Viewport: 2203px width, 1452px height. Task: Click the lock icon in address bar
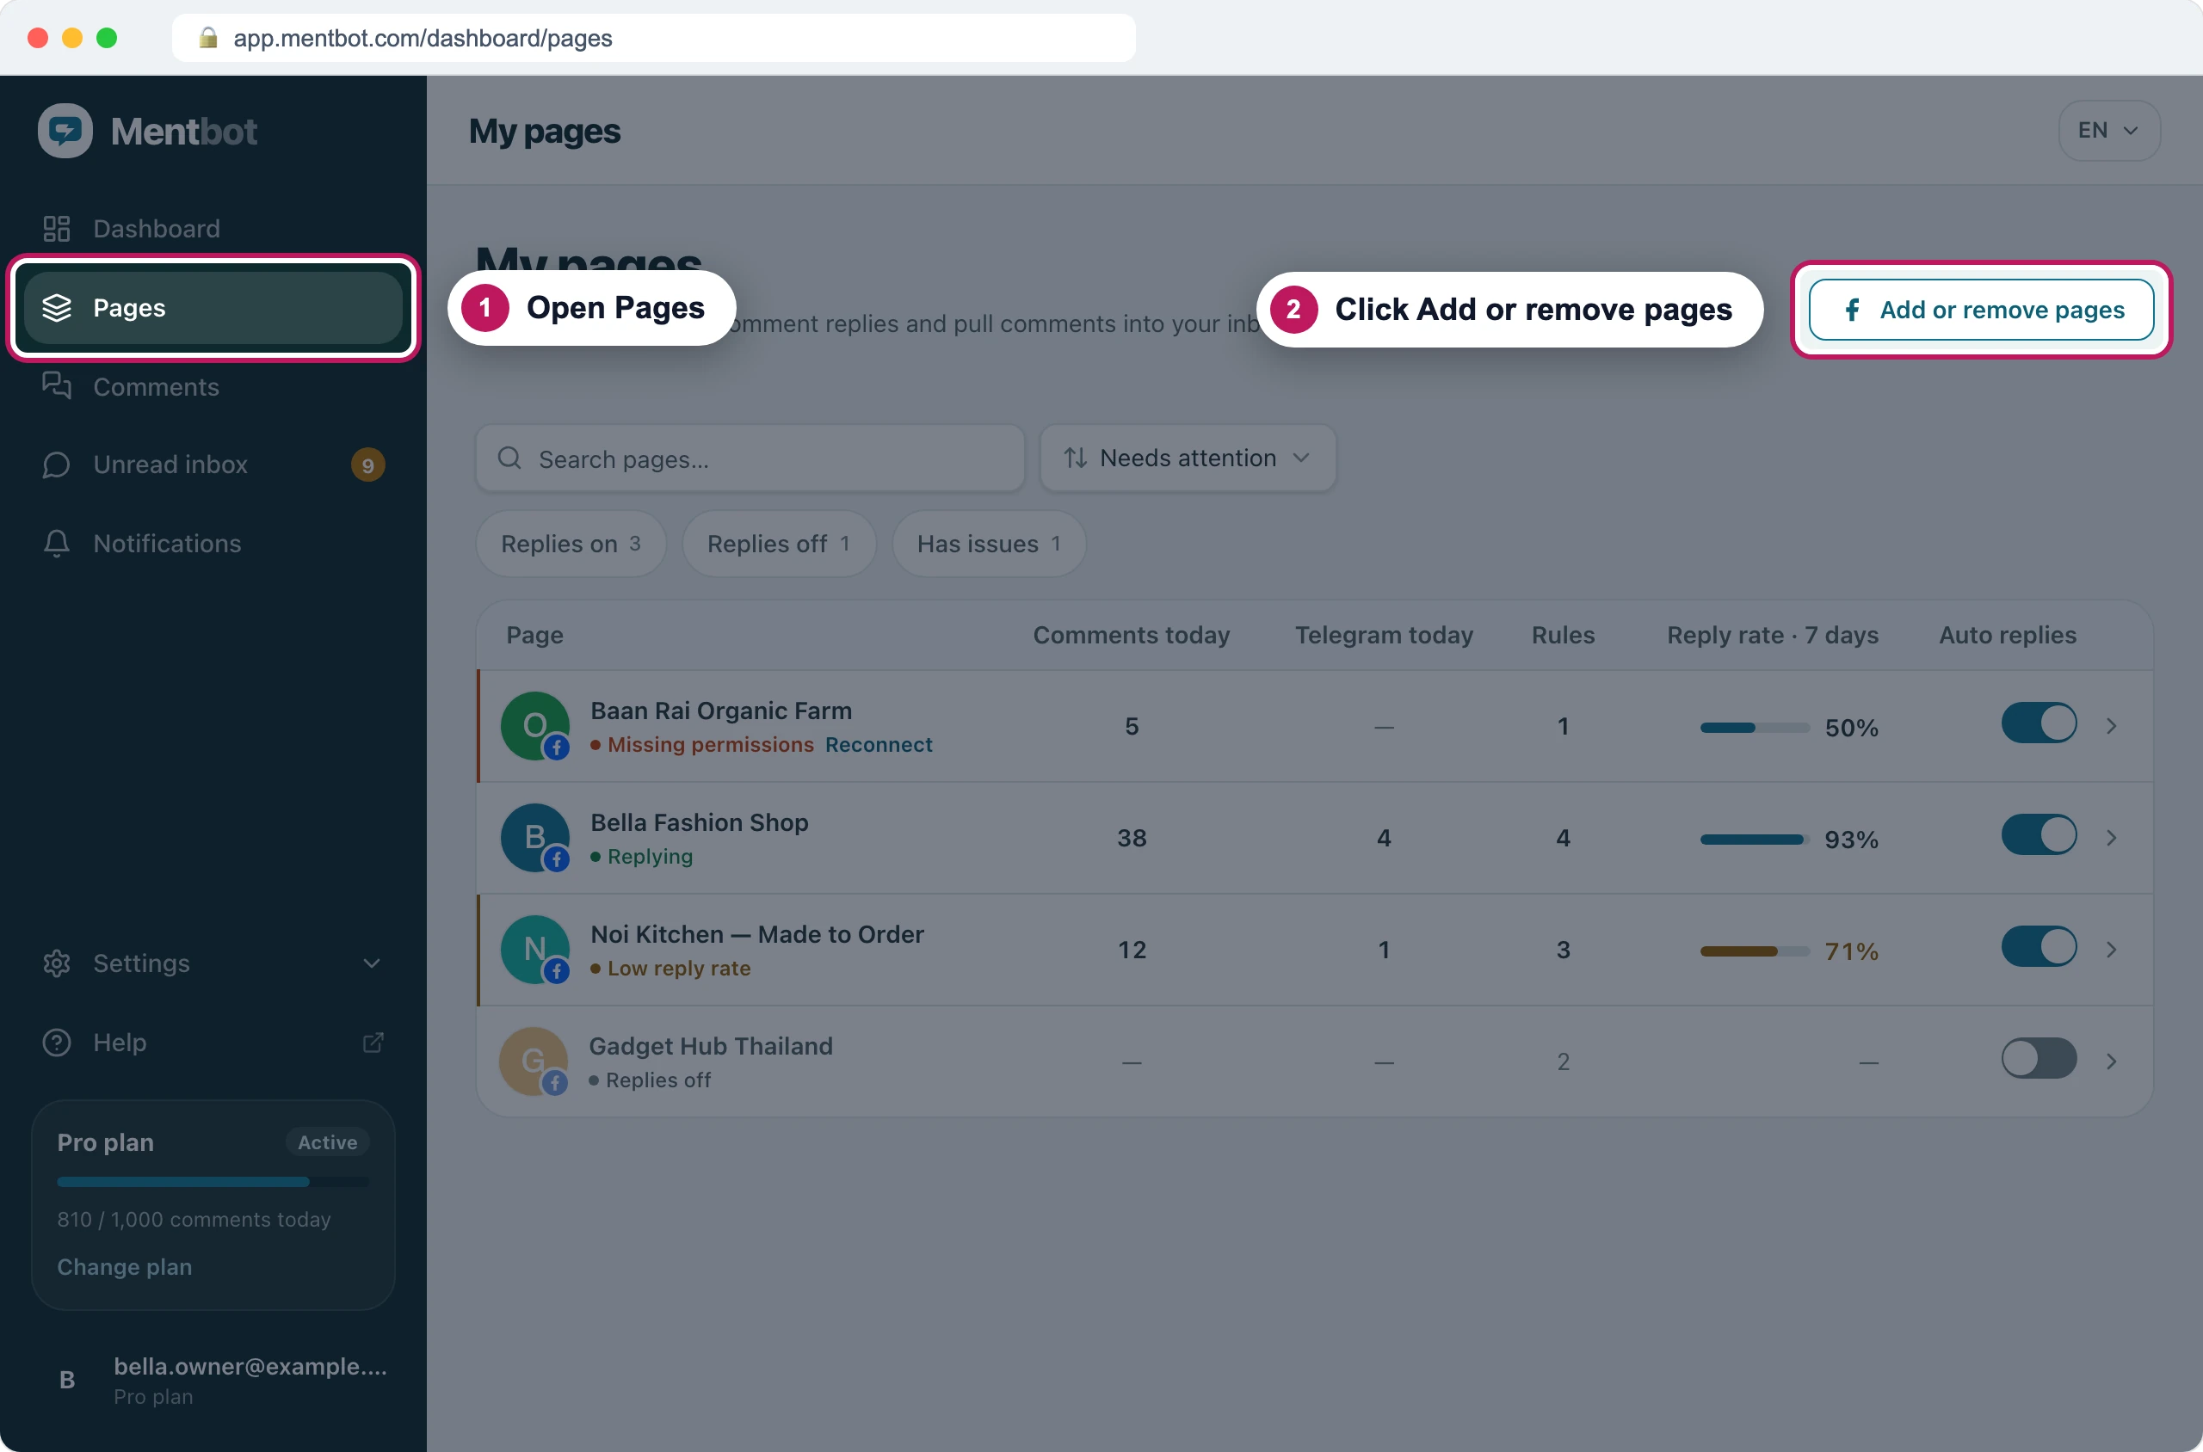coord(208,38)
